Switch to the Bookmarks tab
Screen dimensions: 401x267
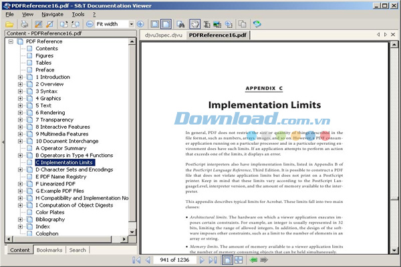click(49, 250)
